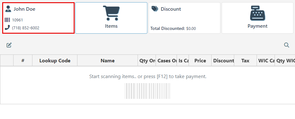Screen dimensions: 295x119
Task: Open search with the magnifier icon
Action: coord(286,45)
